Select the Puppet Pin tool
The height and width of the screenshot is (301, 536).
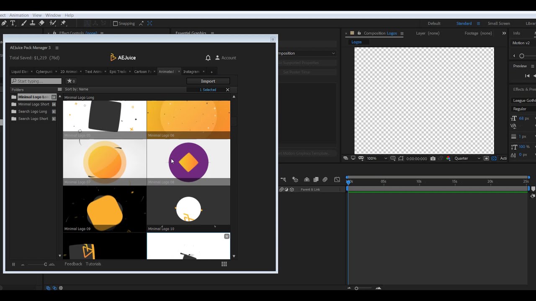coord(63,23)
